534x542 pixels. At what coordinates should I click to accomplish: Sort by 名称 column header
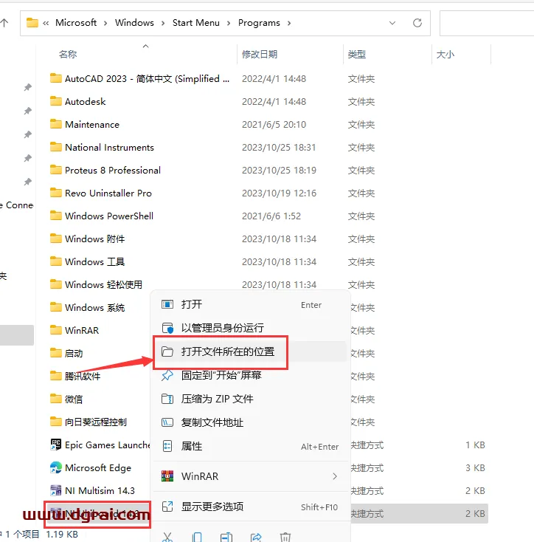pyautogui.click(x=68, y=54)
